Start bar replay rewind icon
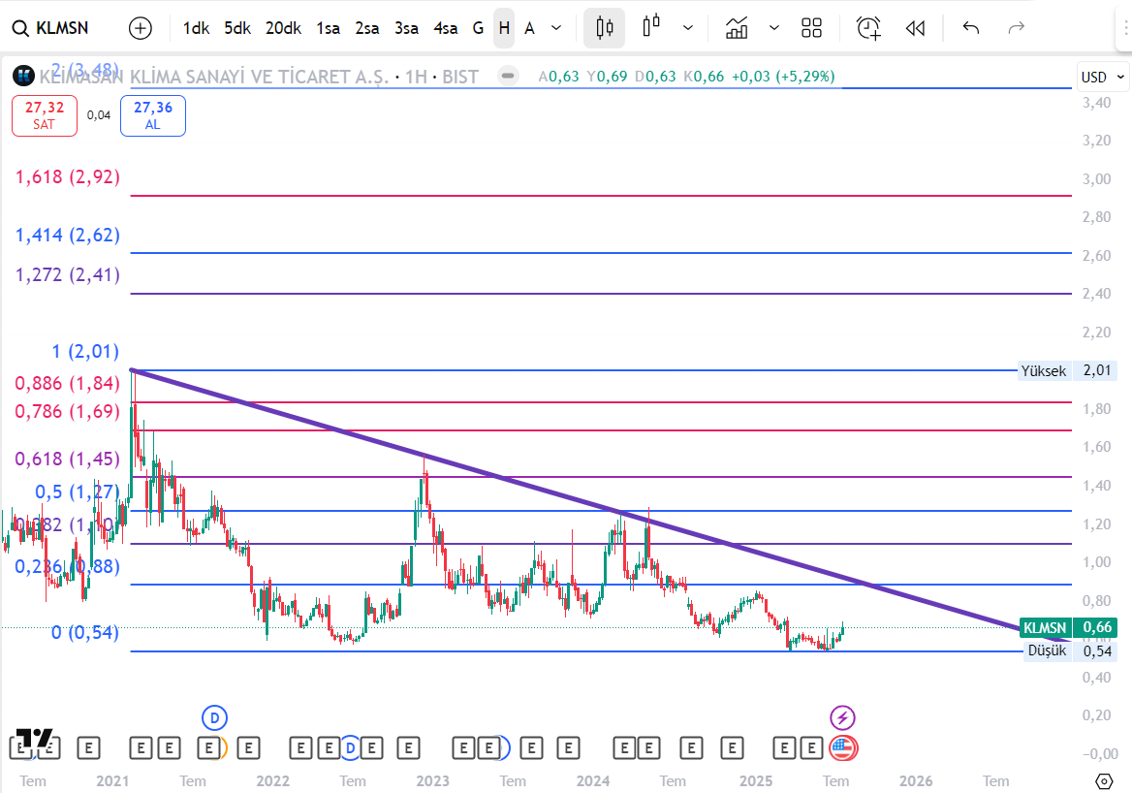Screen dimensions: 1132x793 pyautogui.click(x=915, y=28)
